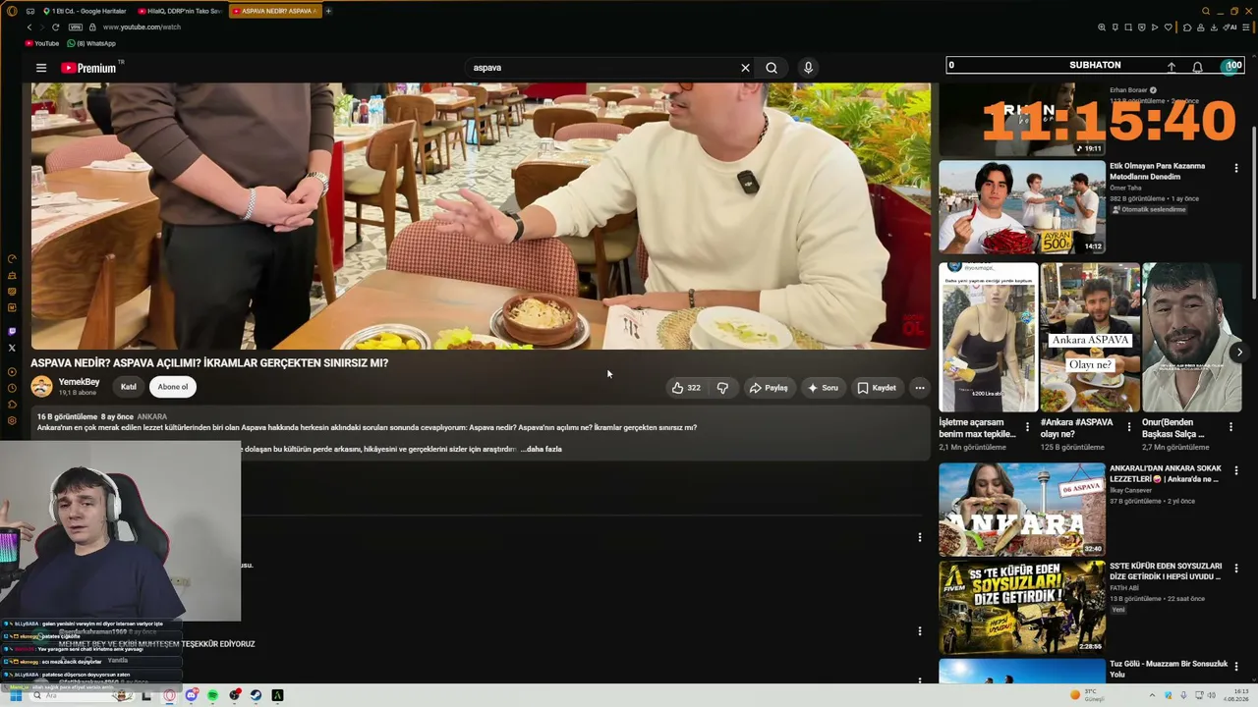Like the video with 322 likes
Screen dimensions: 1258x707
pos(687,388)
